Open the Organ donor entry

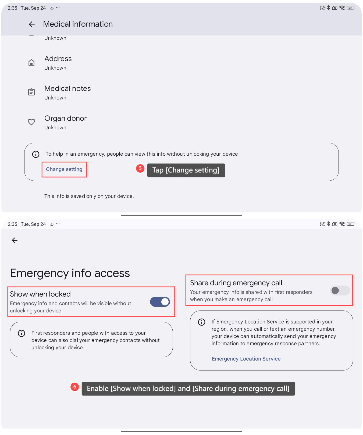tap(66, 122)
